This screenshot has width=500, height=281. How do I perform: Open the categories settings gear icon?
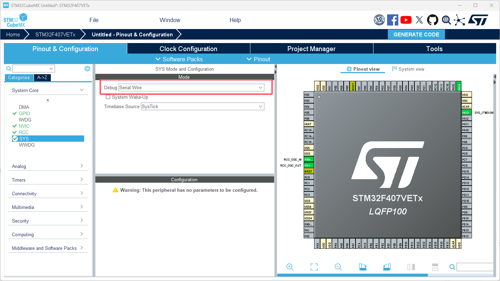click(x=87, y=69)
